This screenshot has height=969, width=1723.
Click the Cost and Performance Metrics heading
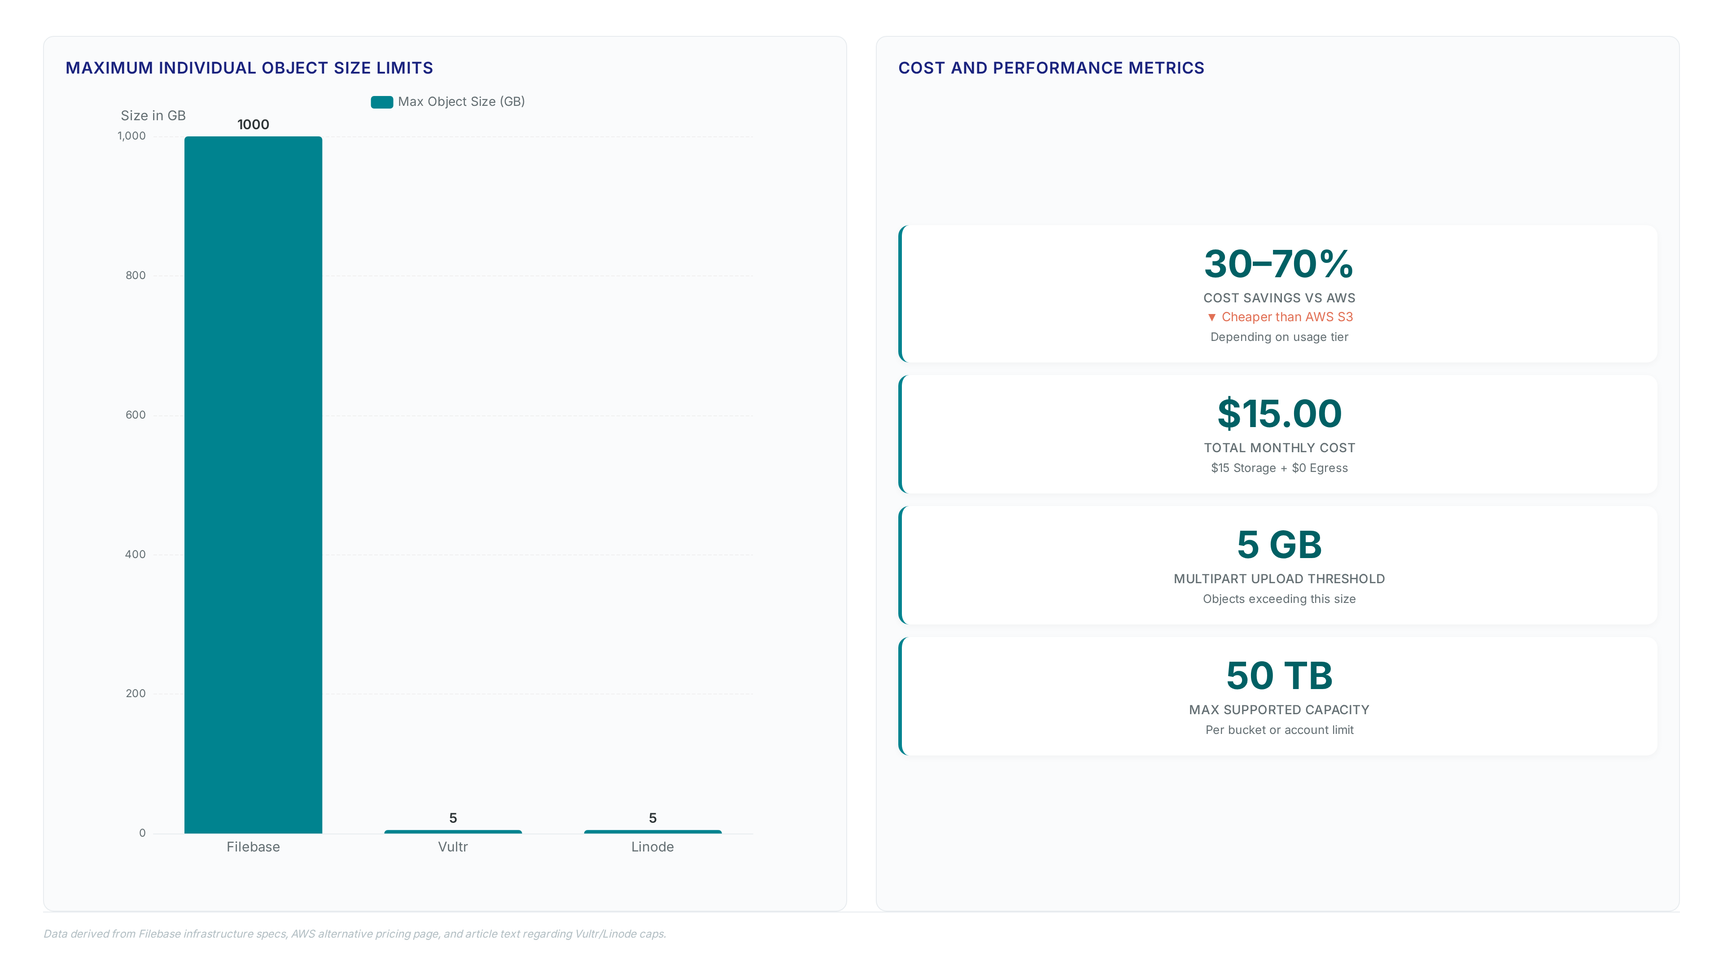(x=1051, y=68)
